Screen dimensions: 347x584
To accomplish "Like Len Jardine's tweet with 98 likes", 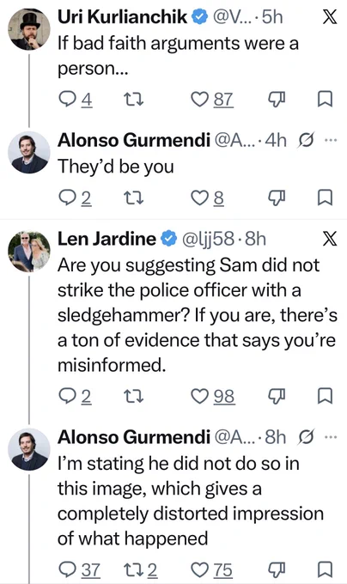I will 213,396.
